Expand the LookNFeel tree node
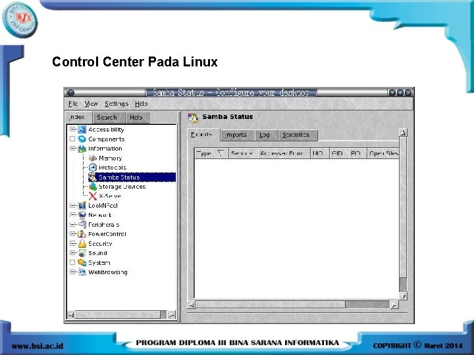This screenshot has width=474, height=355. (72, 206)
